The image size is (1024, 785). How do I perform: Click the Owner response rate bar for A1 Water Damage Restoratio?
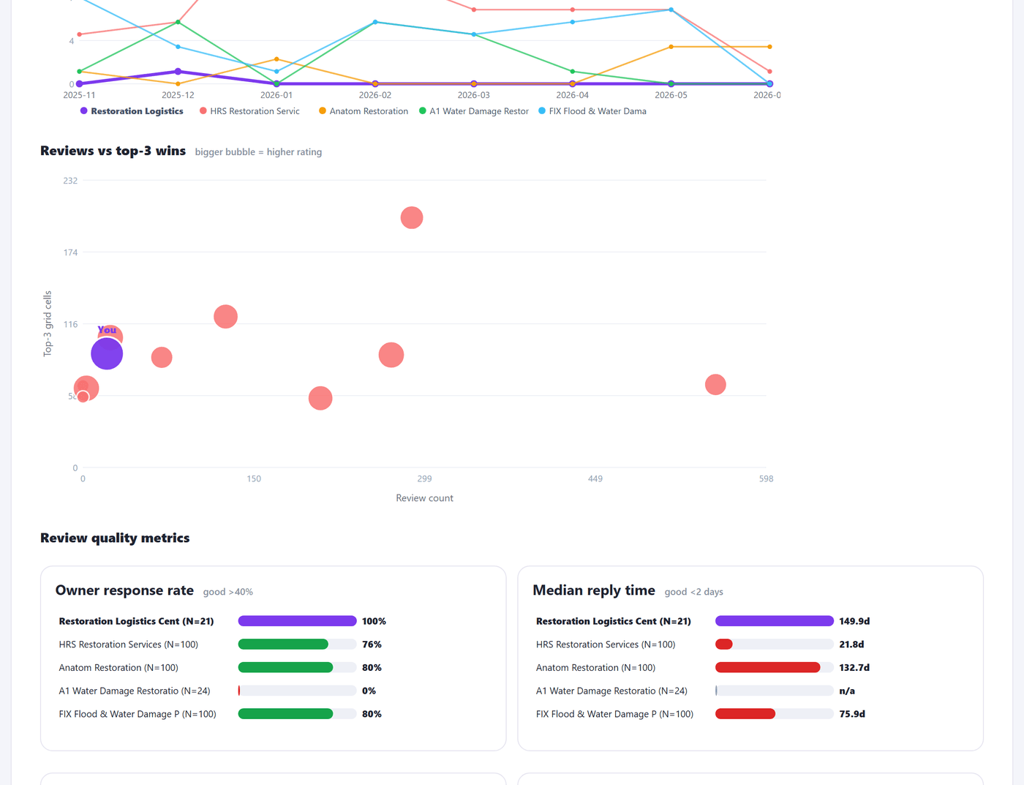coord(297,691)
